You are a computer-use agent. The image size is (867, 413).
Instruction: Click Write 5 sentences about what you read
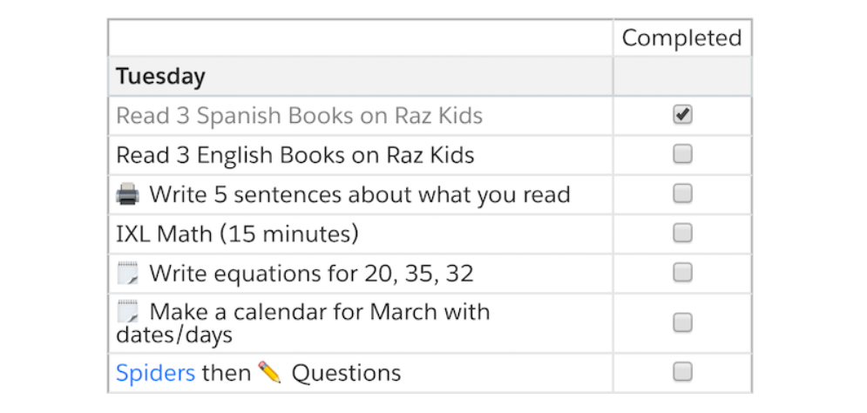pos(359,195)
